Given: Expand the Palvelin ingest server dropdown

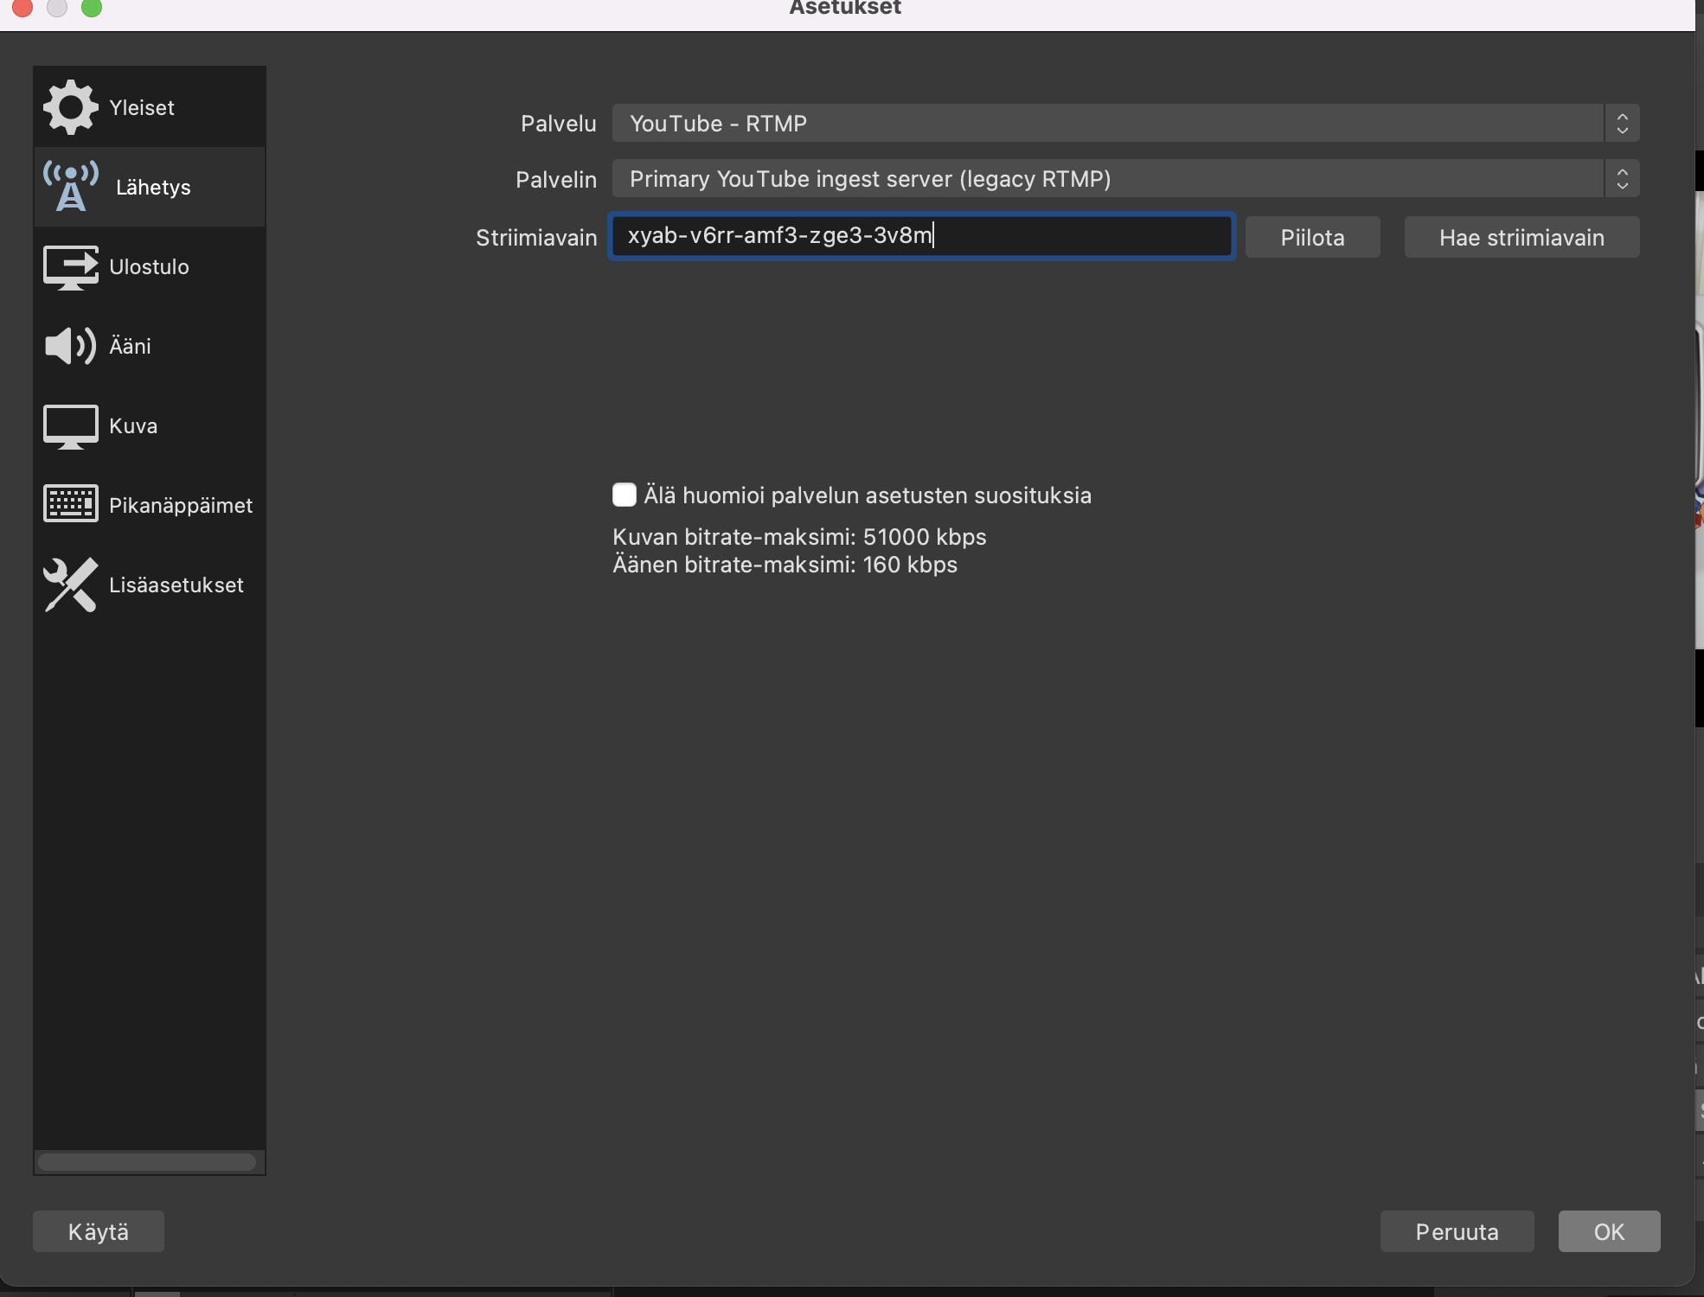Looking at the screenshot, I should (x=1107, y=179).
